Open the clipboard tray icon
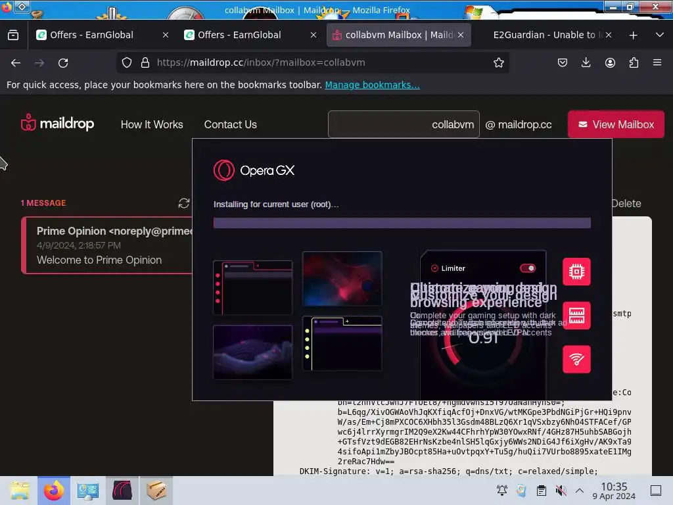The width and height of the screenshot is (673, 505). (542, 490)
